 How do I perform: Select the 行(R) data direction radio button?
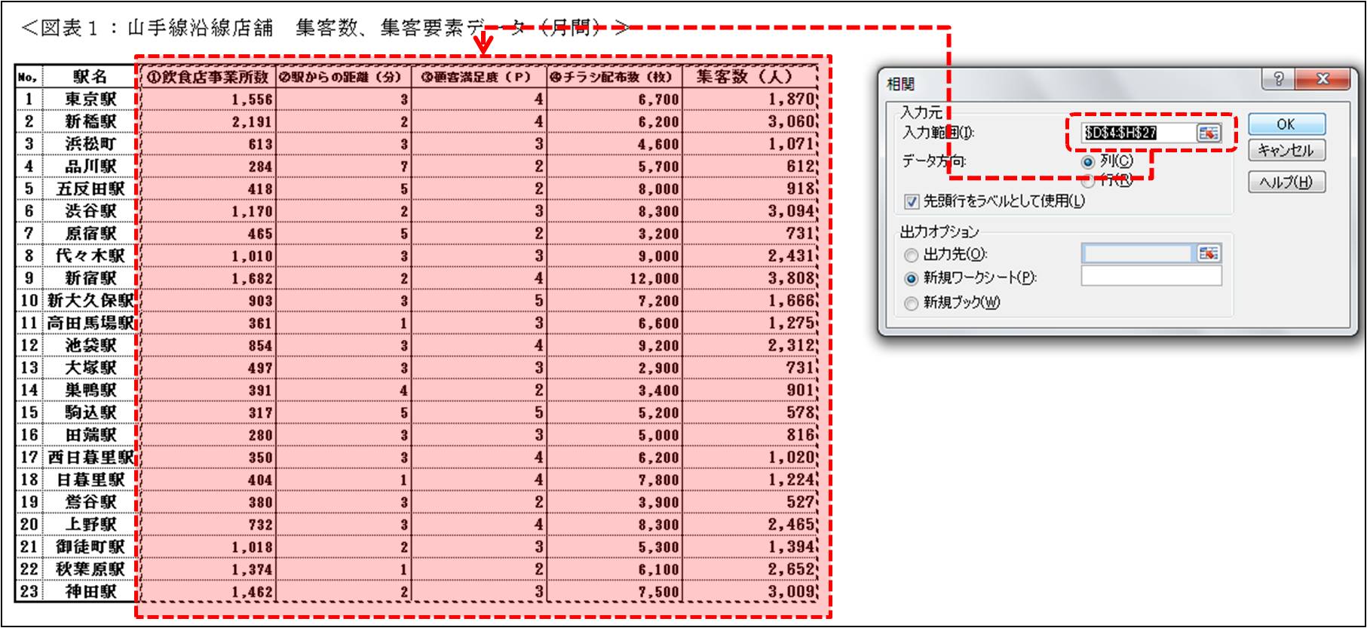pos(1087,181)
